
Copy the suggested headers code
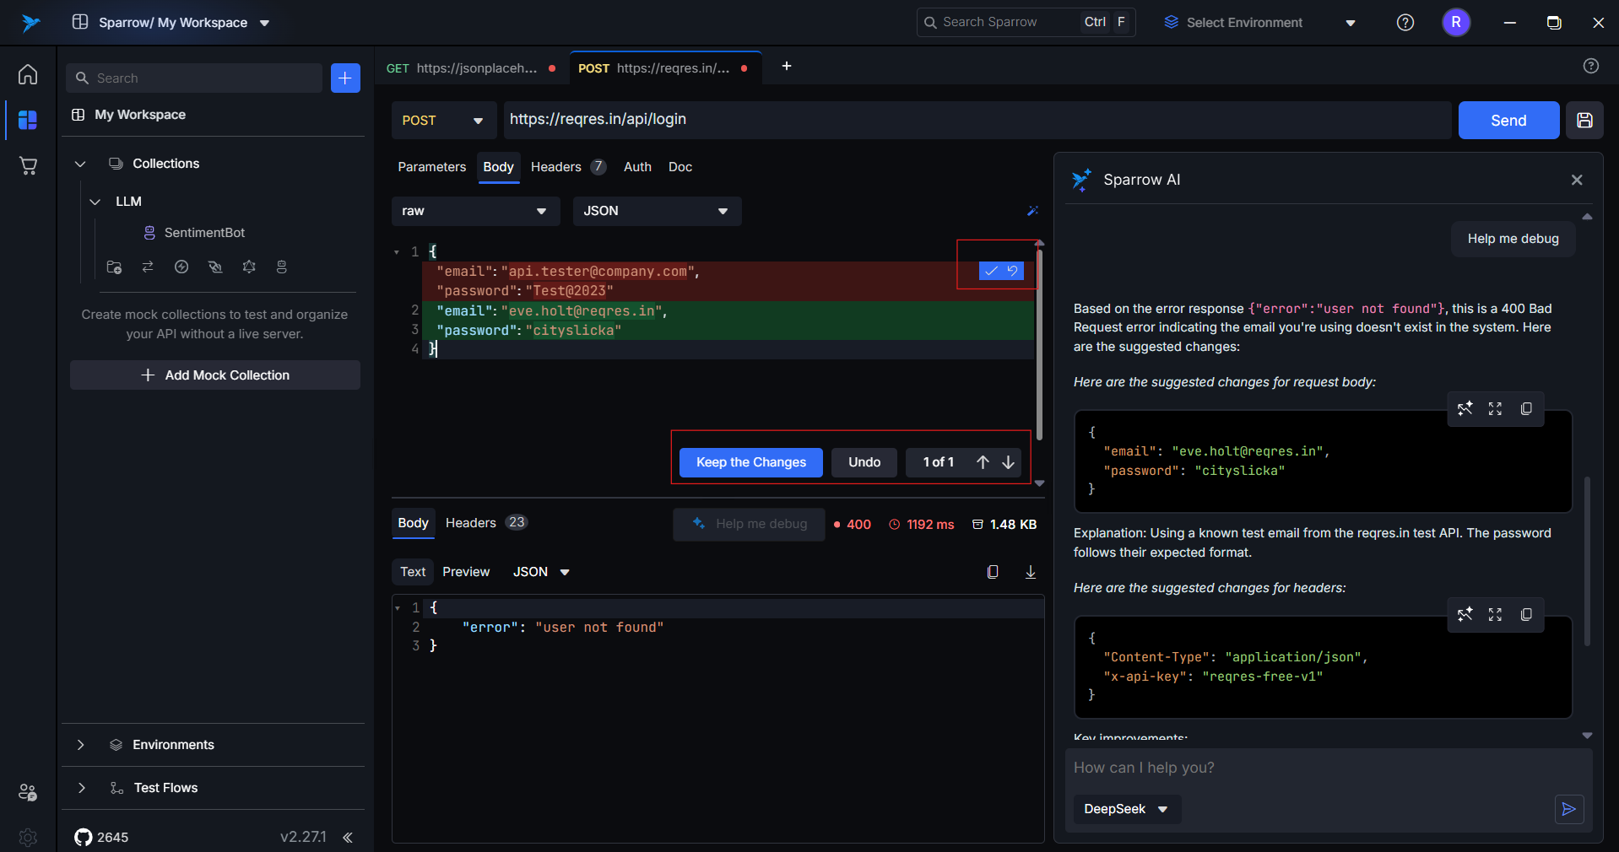pos(1526,614)
